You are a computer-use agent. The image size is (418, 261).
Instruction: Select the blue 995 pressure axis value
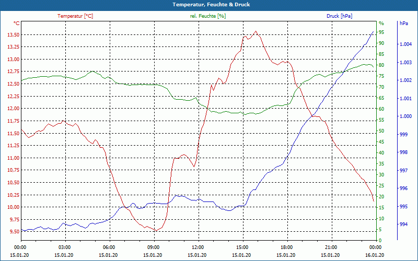(403, 206)
